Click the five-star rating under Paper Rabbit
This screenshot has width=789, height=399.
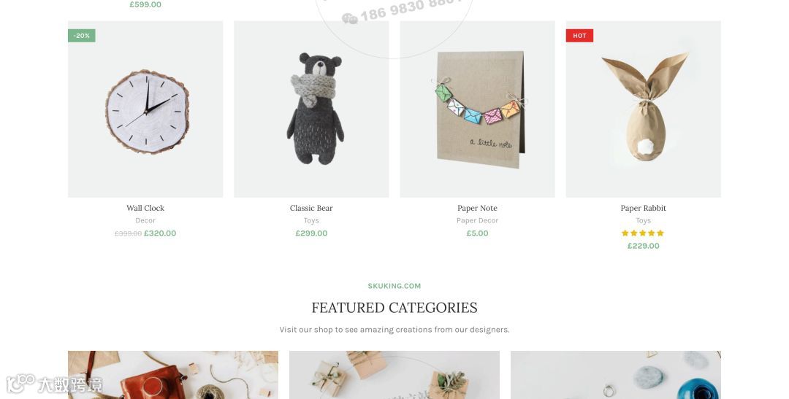tap(643, 233)
